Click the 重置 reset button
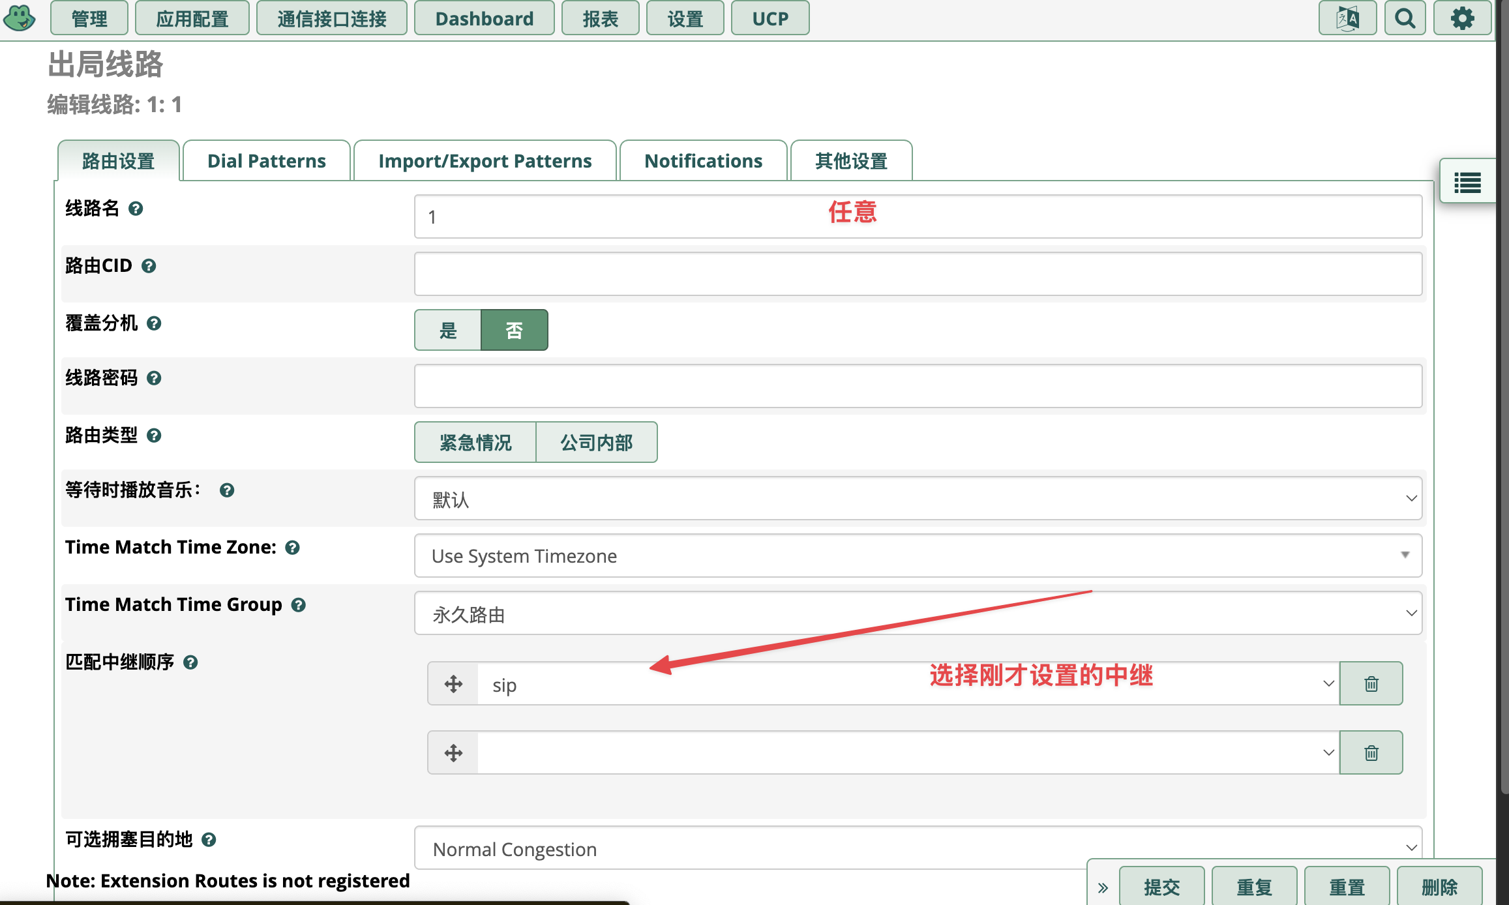The image size is (1509, 905). (1347, 887)
